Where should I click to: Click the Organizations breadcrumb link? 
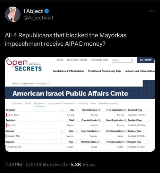pos(27,83)
